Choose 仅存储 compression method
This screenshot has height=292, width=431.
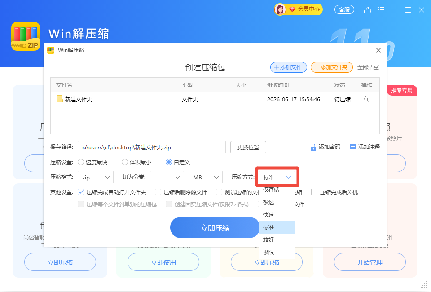[x=277, y=190]
